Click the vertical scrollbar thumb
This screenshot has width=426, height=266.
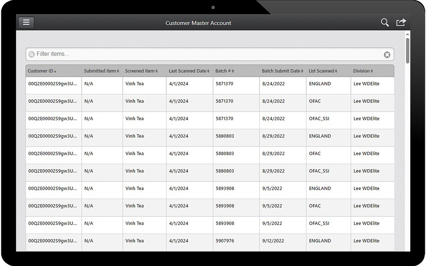point(408,50)
